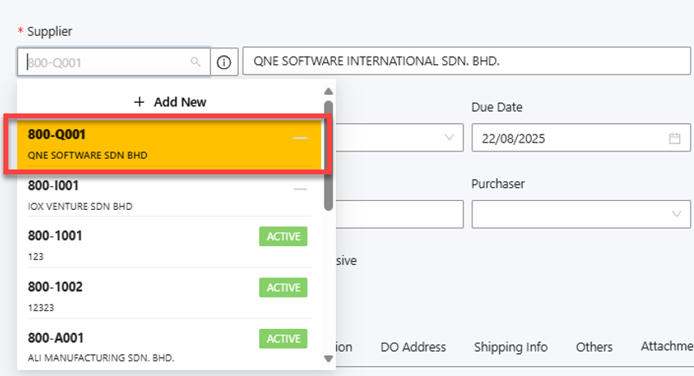694x376 pixels.
Task: Open the Attachment tab
Action: click(x=667, y=346)
